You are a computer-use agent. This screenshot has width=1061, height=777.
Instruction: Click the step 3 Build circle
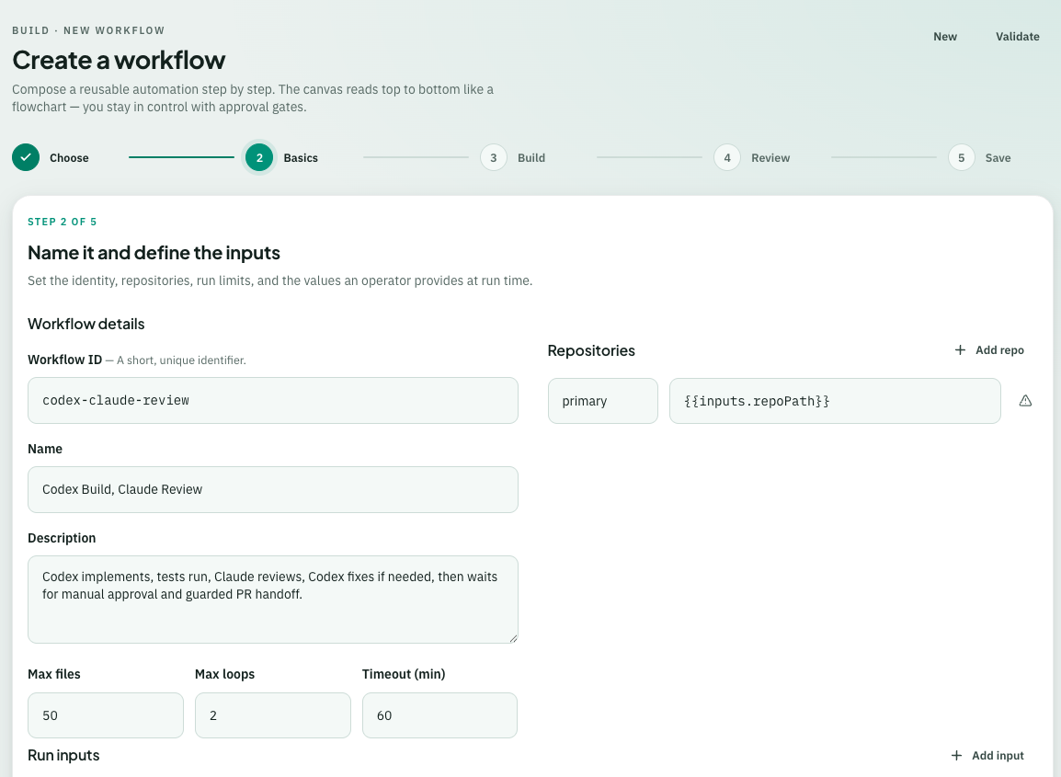point(494,157)
